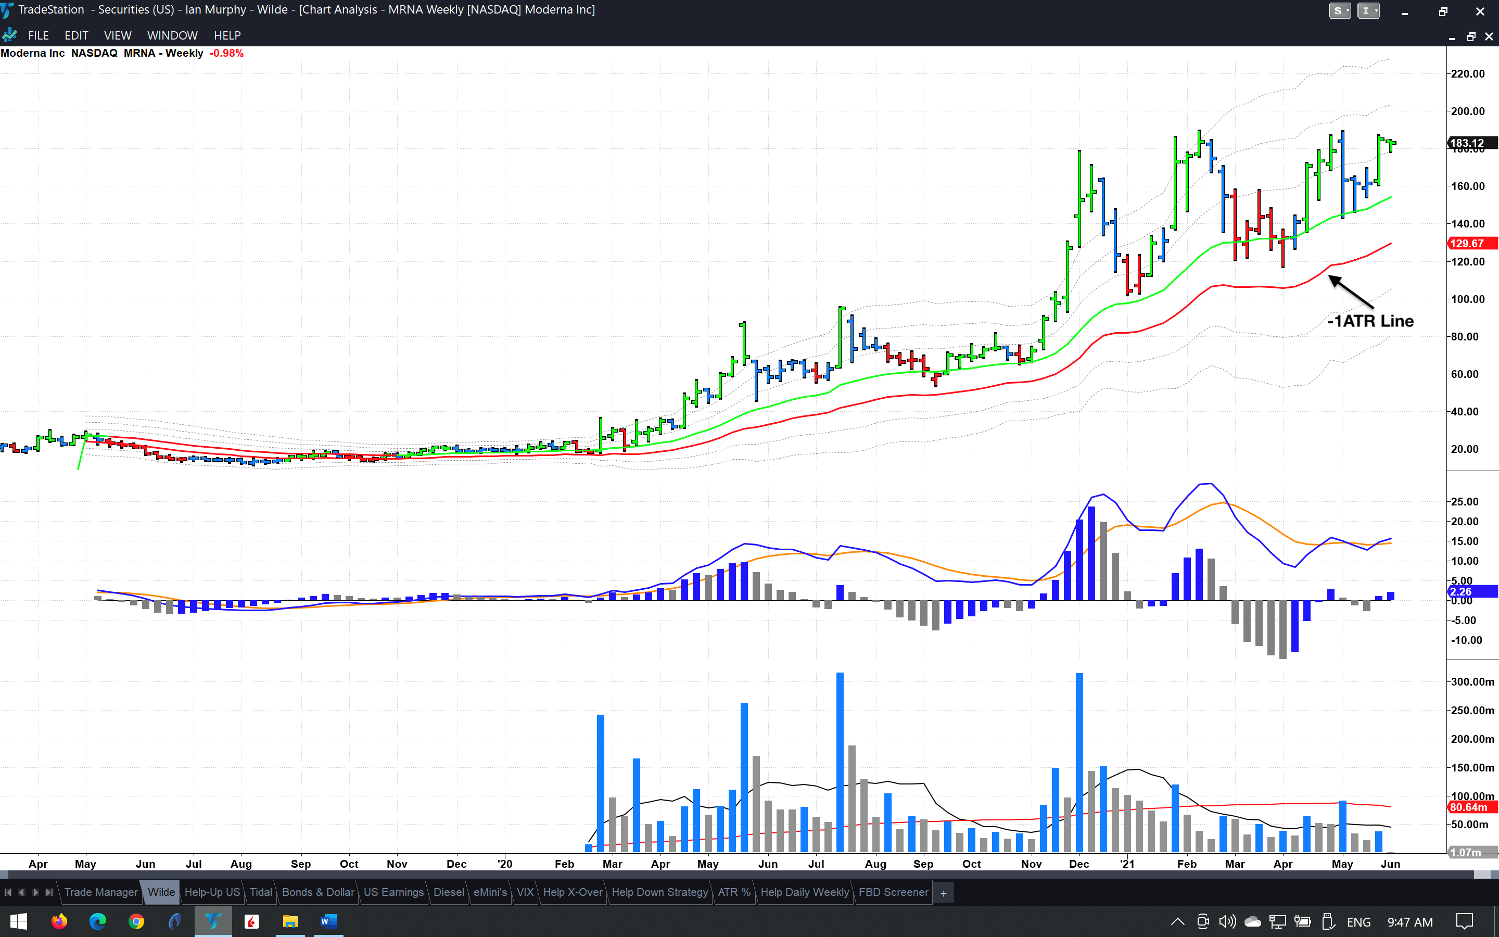The image size is (1499, 937).
Task: Switch to the Trade Manager tab
Action: (x=101, y=892)
